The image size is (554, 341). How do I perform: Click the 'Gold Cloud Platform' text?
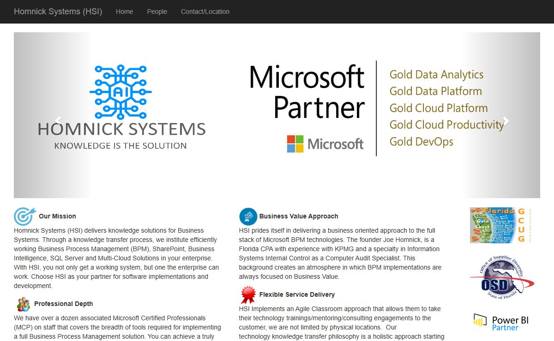(x=439, y=108)
